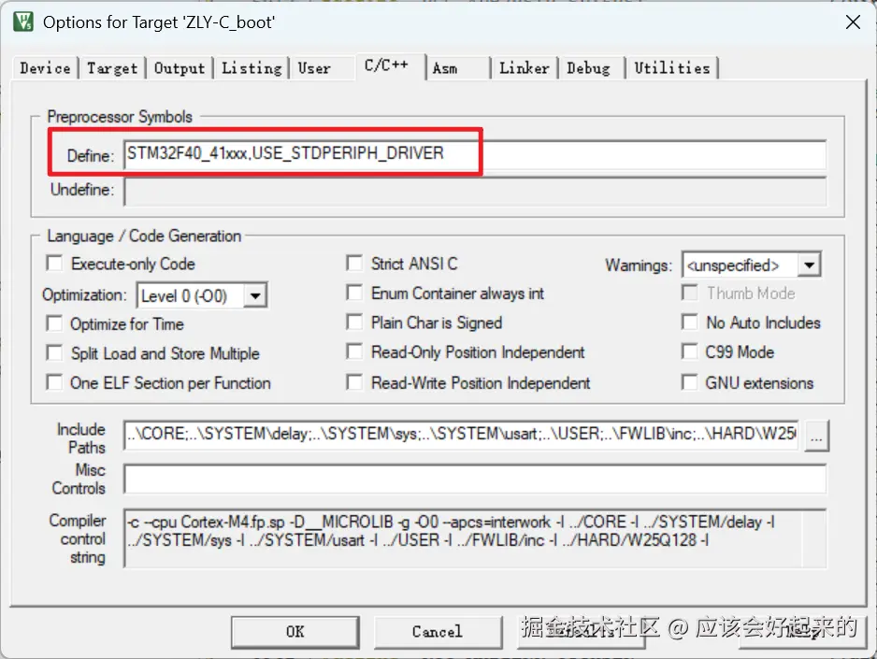877x659 pixels.
Task: Open the Target tab
Action: click(112, 68)
